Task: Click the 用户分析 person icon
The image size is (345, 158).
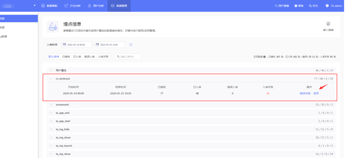Action: (89, 6)
